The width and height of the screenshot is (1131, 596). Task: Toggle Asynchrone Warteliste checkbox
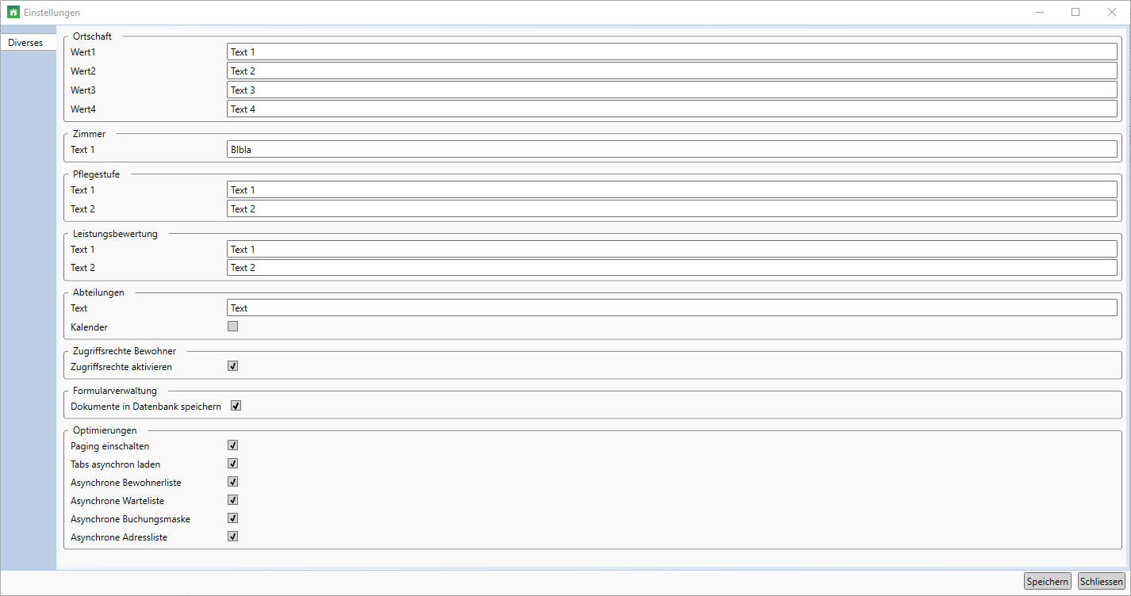tap(233, 500)
